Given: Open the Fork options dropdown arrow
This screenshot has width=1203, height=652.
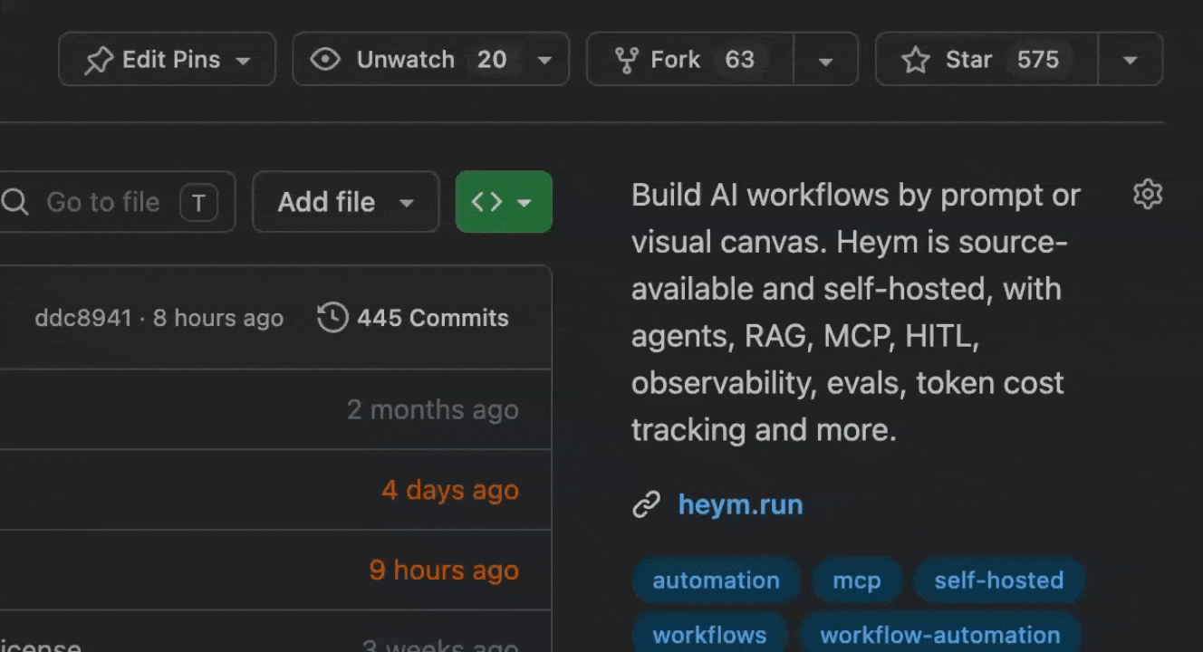Looking at the screenshot, I should pos(825,60).
